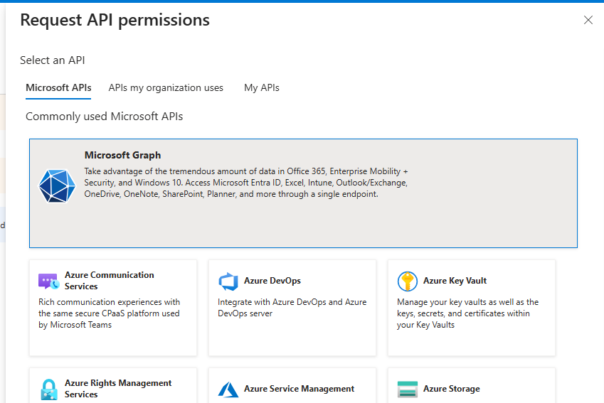This screenshot has width=604, height=403.
Task: Pick the Azure DevOps title
Action: click(x=272, y=281)
